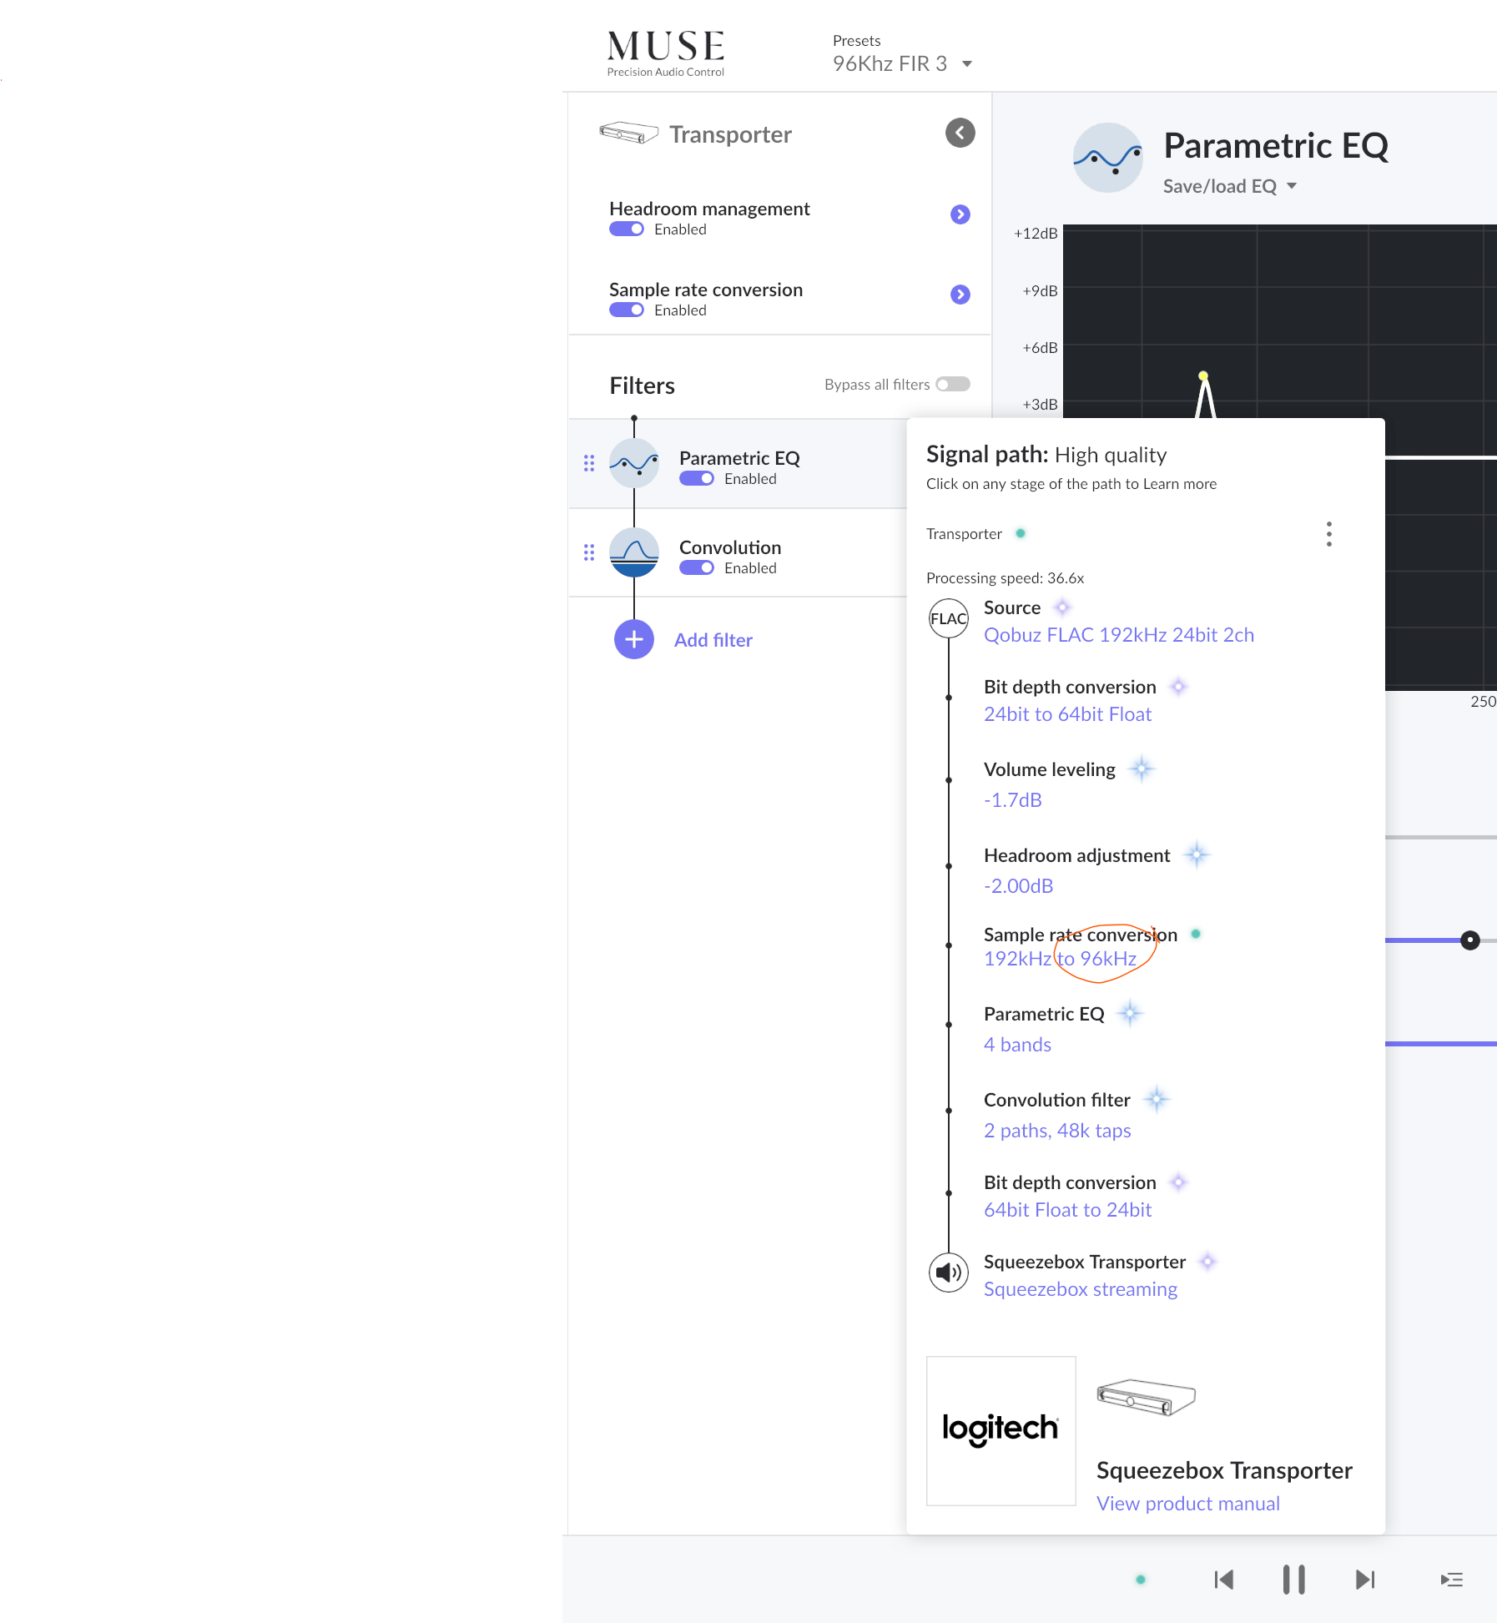Click the Source quality star icon
Viewport: 1497px width, 1623px height.
(x=1062, y=607)
